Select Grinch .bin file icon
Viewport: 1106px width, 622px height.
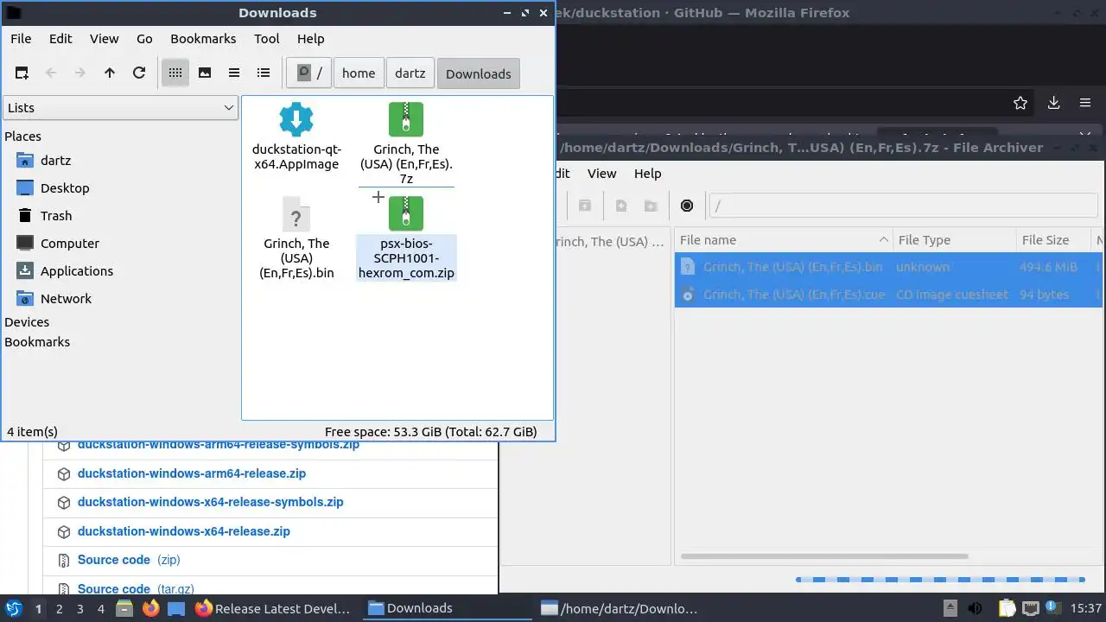point(296,213)
